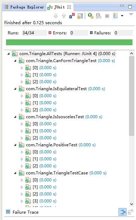Close the JUnit view tab
This screenshot has width=136, height=220.
[69, 7]
